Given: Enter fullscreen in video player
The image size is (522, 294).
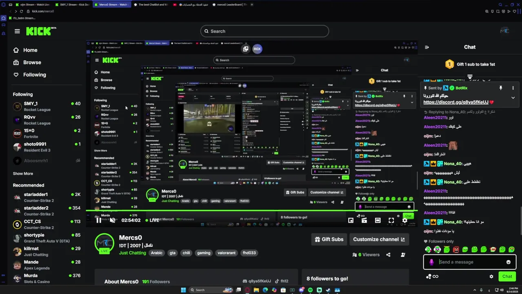Looking at the screenshot, I should coord(391,220).
